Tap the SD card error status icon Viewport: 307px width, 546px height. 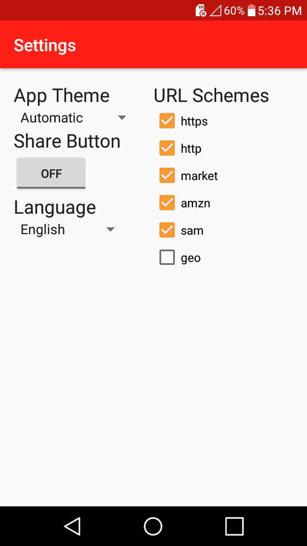[201, 11]
